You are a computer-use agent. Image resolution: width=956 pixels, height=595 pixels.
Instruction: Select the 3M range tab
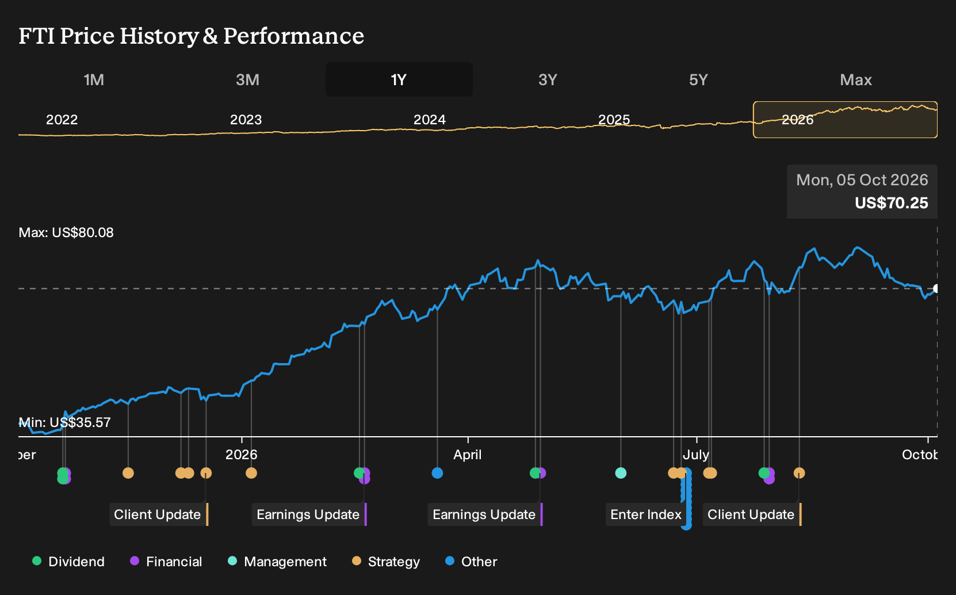247,79
